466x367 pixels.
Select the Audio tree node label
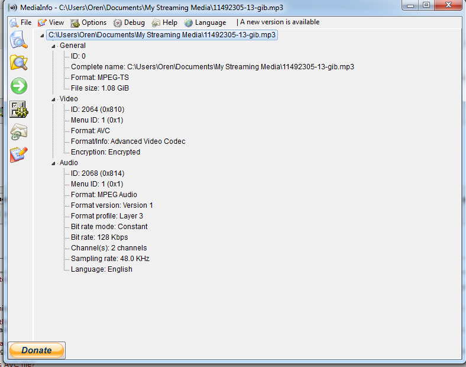[x=69, y=163]
